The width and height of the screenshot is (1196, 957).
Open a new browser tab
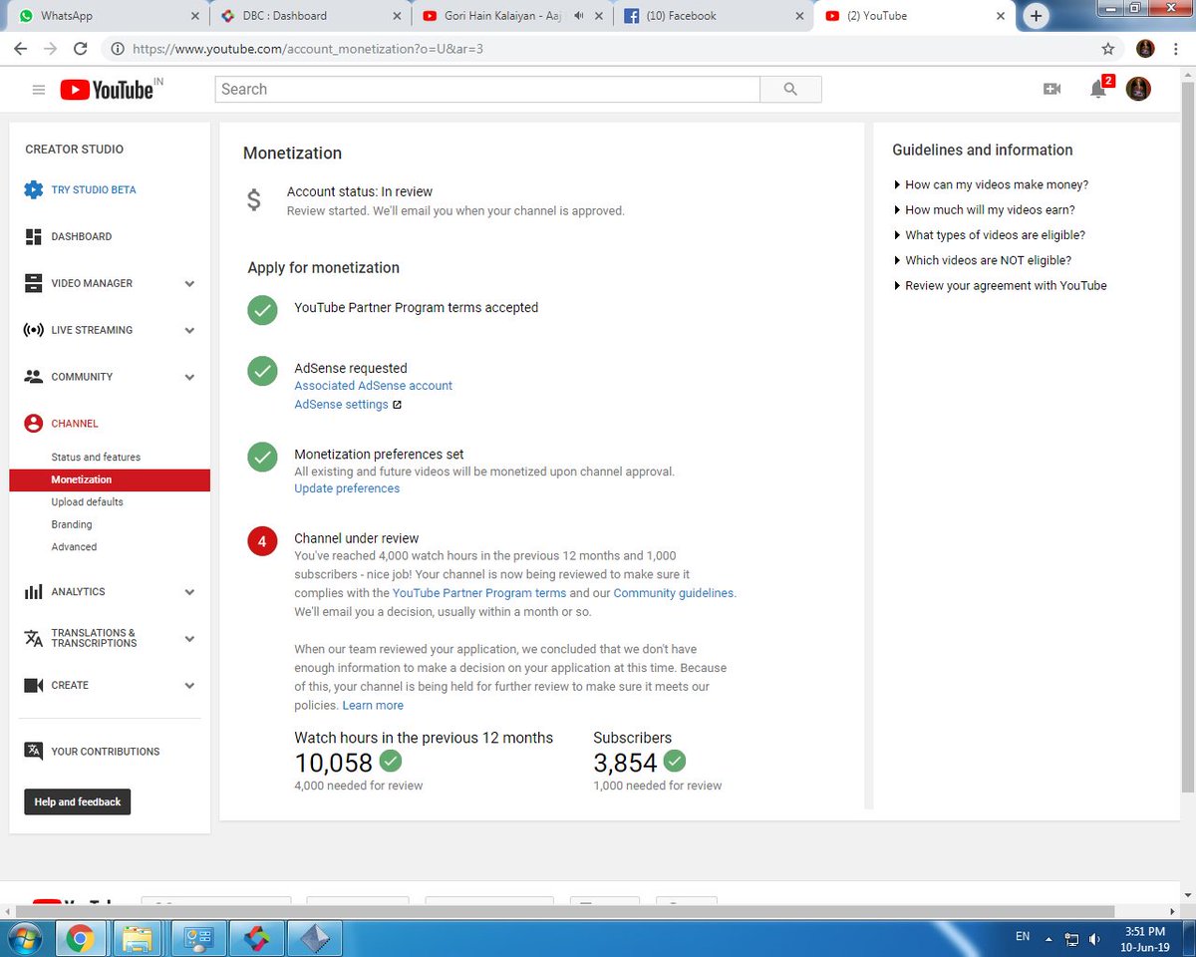pyautogui.click(x=1037, y=16)
